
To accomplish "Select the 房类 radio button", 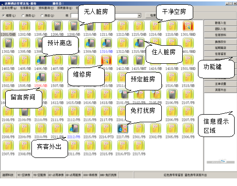I will click(x=23, y=16).
